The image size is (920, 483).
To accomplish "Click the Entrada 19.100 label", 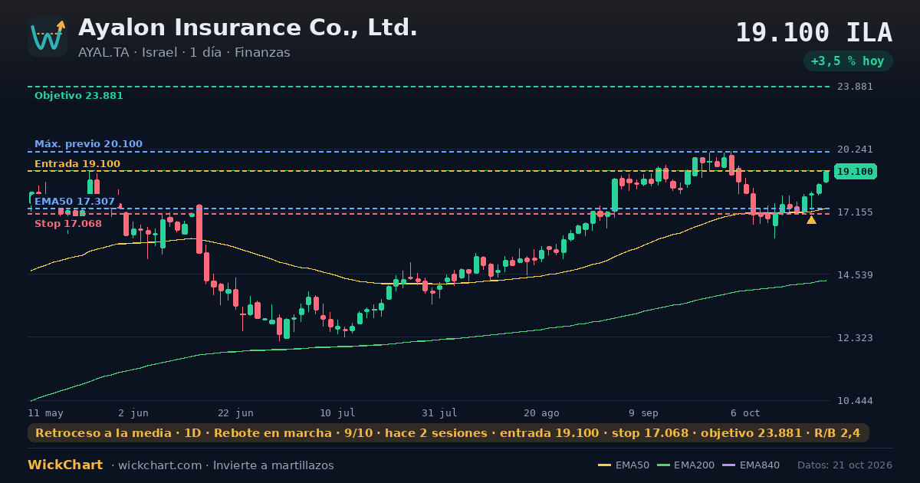I will coord(77,164).
